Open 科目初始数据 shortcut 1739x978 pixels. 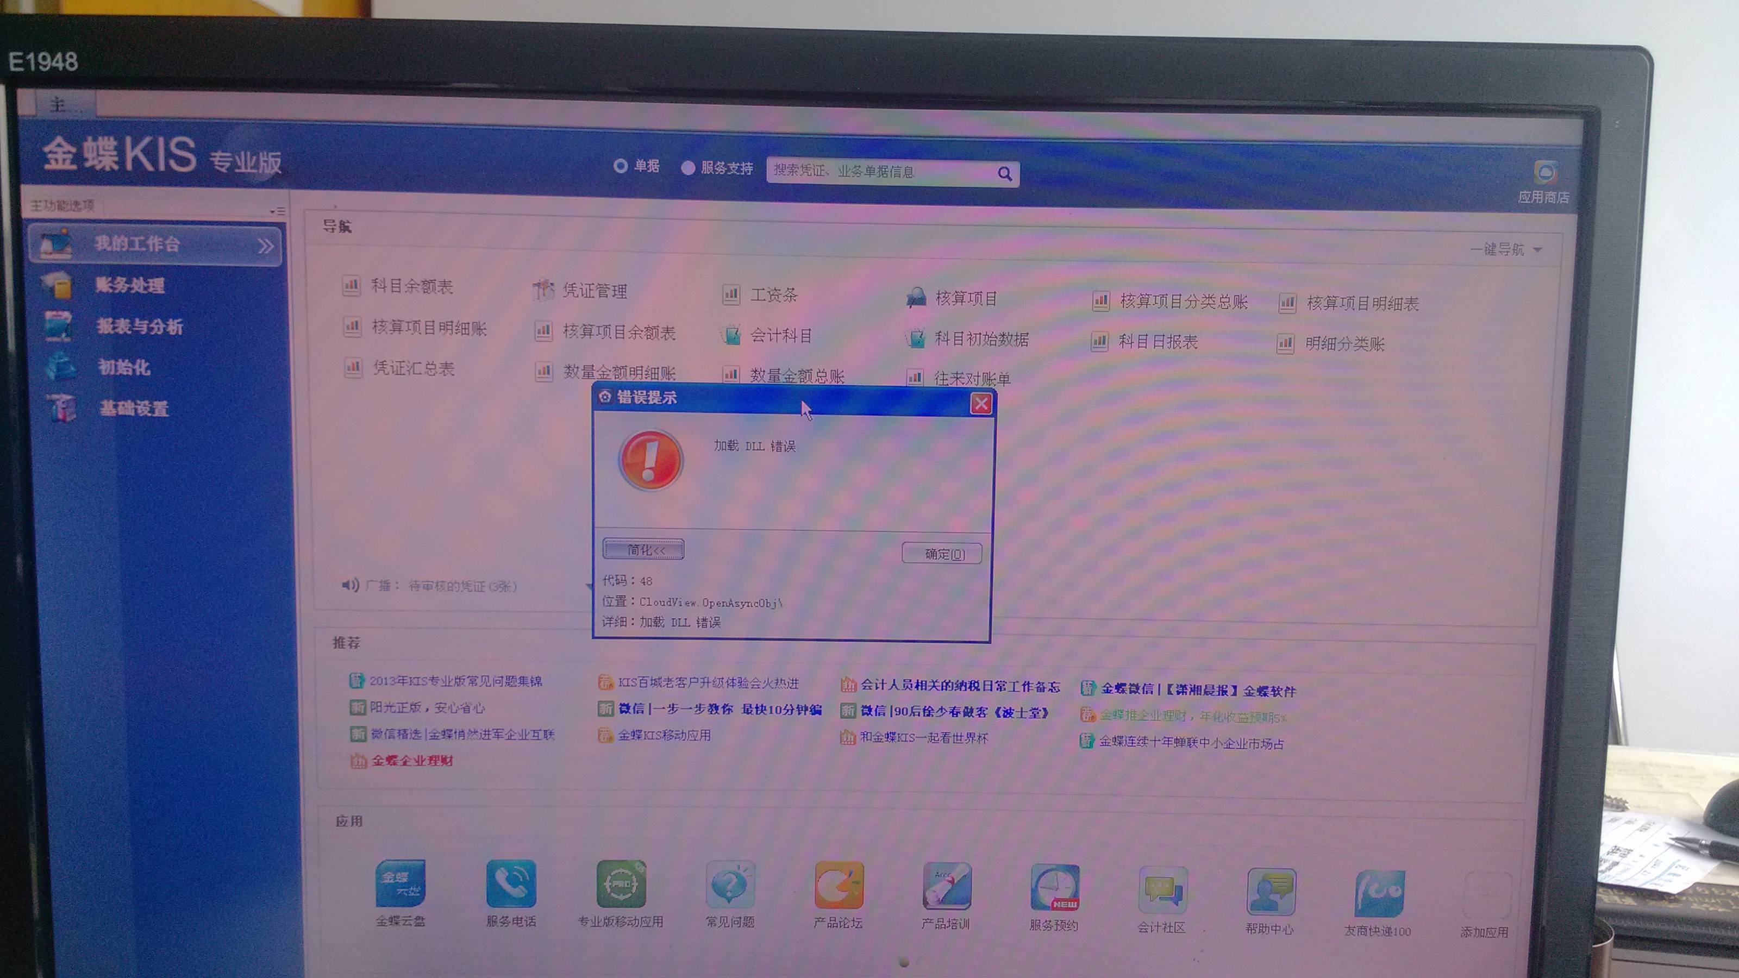point(967,339)
